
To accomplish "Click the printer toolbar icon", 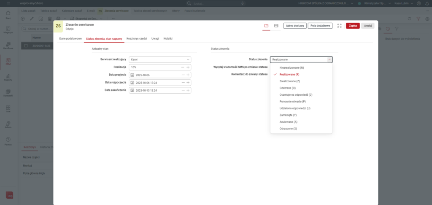I will pos(58,19).
